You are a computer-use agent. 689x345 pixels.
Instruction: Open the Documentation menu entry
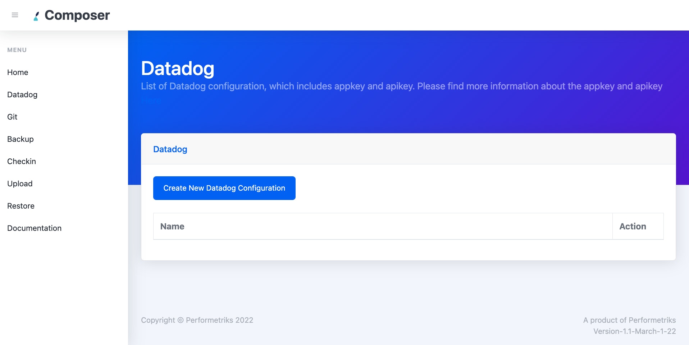35,228
